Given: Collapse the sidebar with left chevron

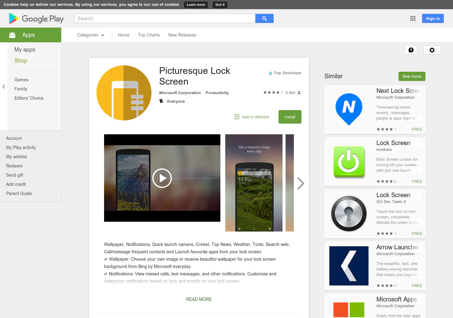Looking at the screenshot, I should point(4,86).
